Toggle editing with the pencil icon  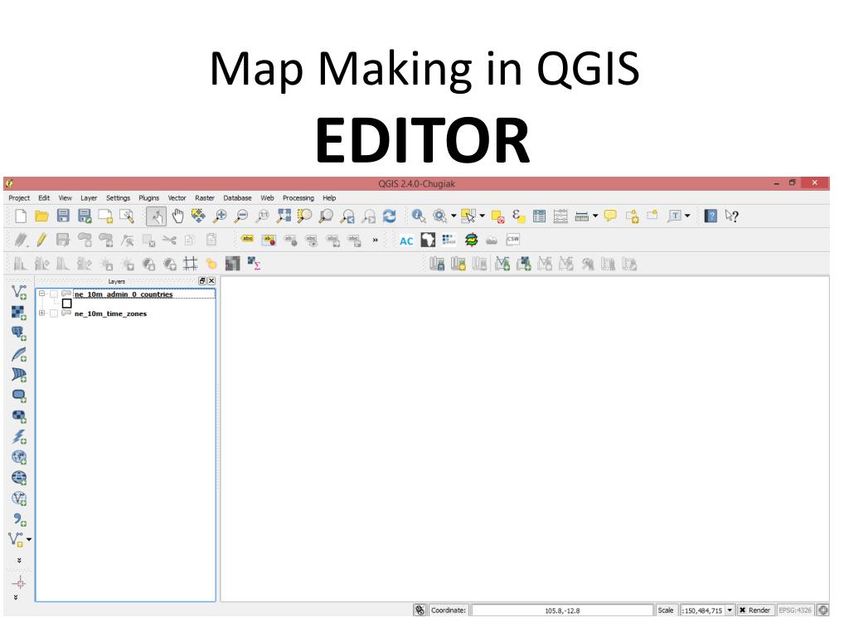tap(41, 240)
